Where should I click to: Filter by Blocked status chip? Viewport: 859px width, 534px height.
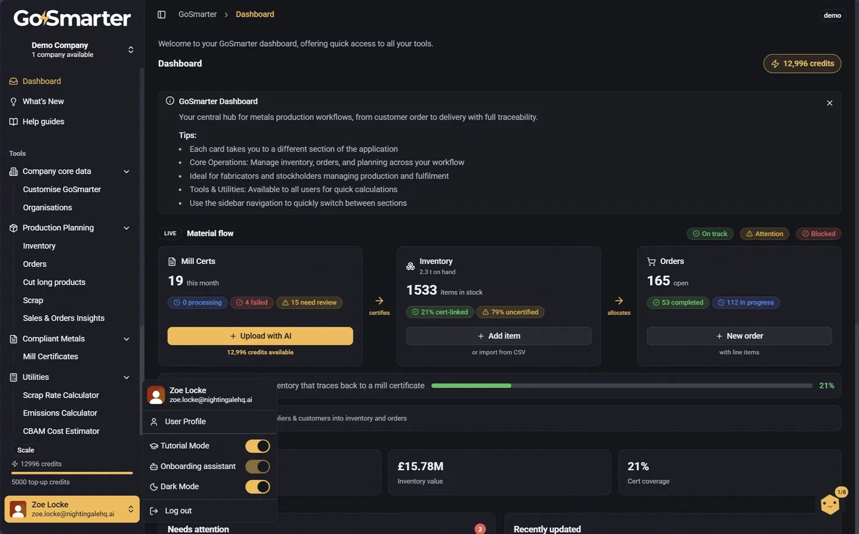pos(819,234)
